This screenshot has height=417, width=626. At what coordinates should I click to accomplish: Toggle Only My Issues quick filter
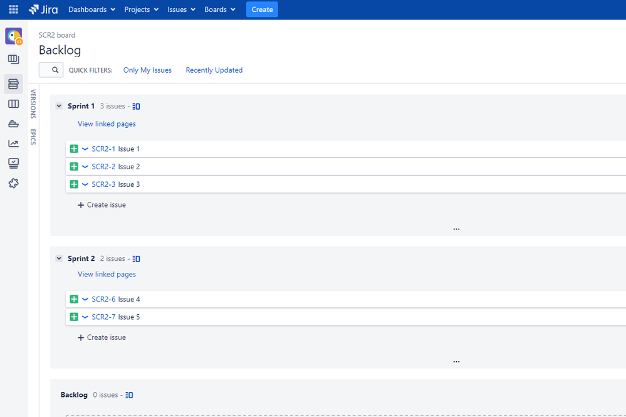pos(147,70)
